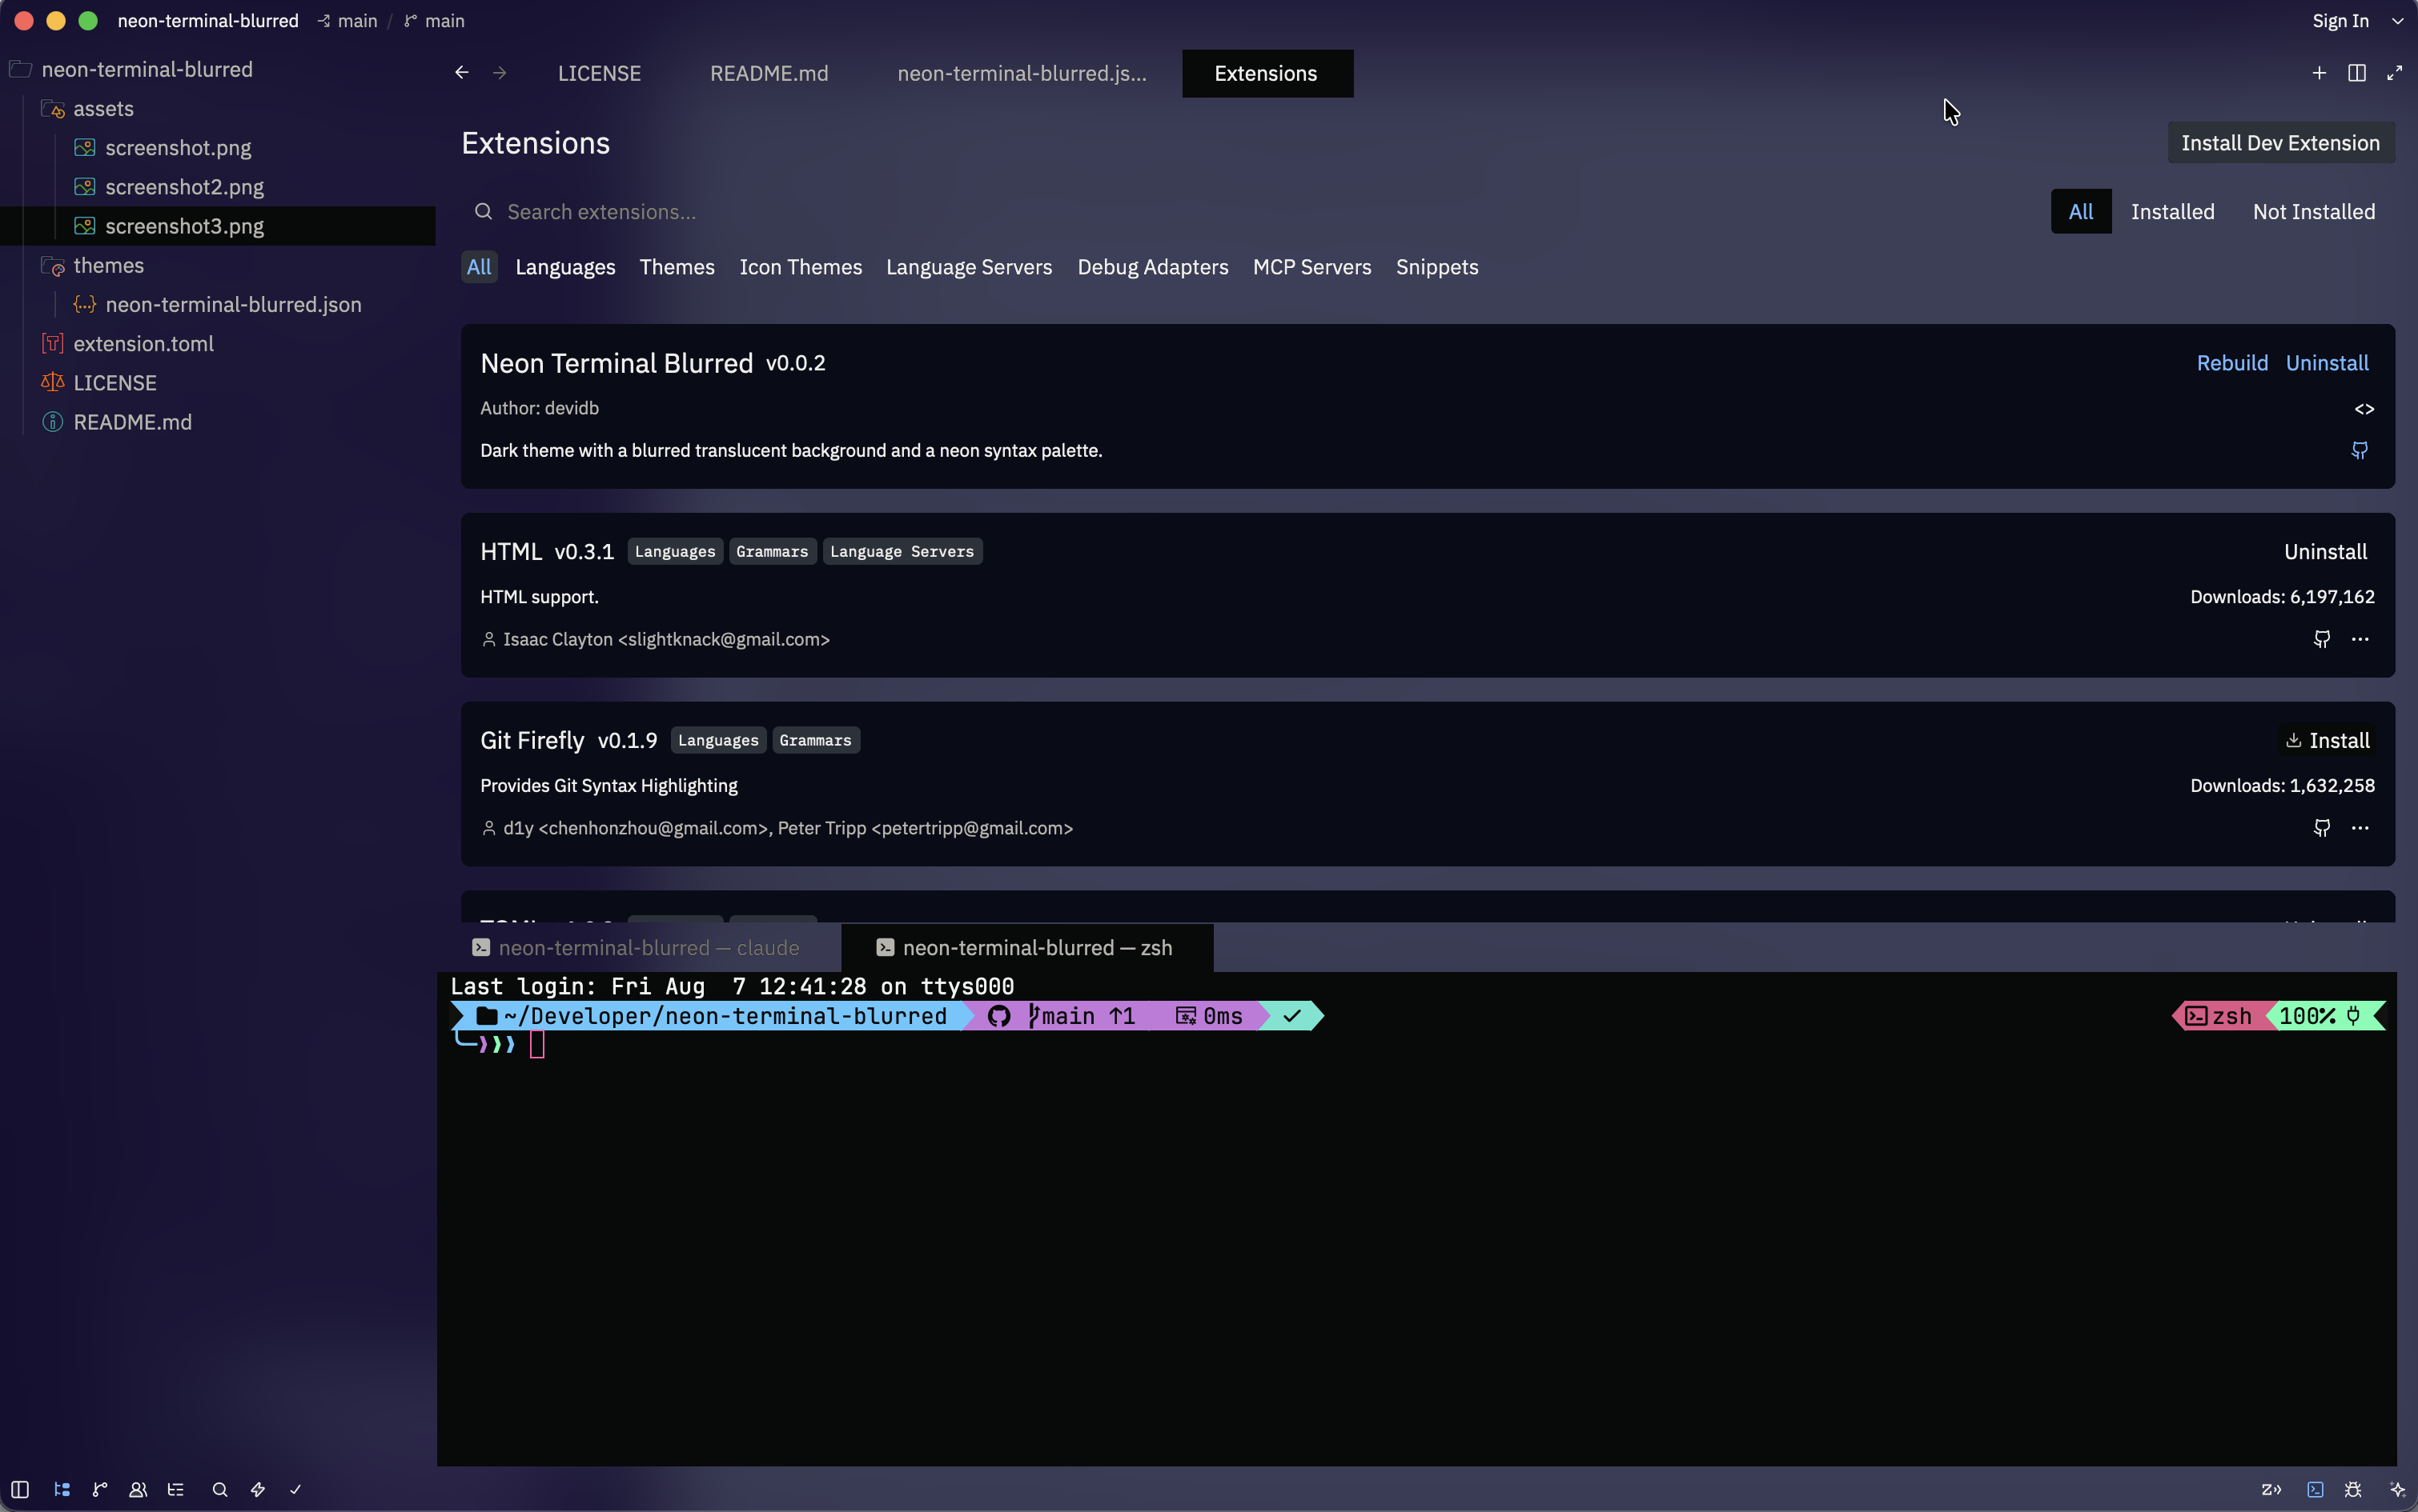Screen dimensions: 2418x1512
Task: Click the project search magnifier in status bar
Action: [220, 1489]
